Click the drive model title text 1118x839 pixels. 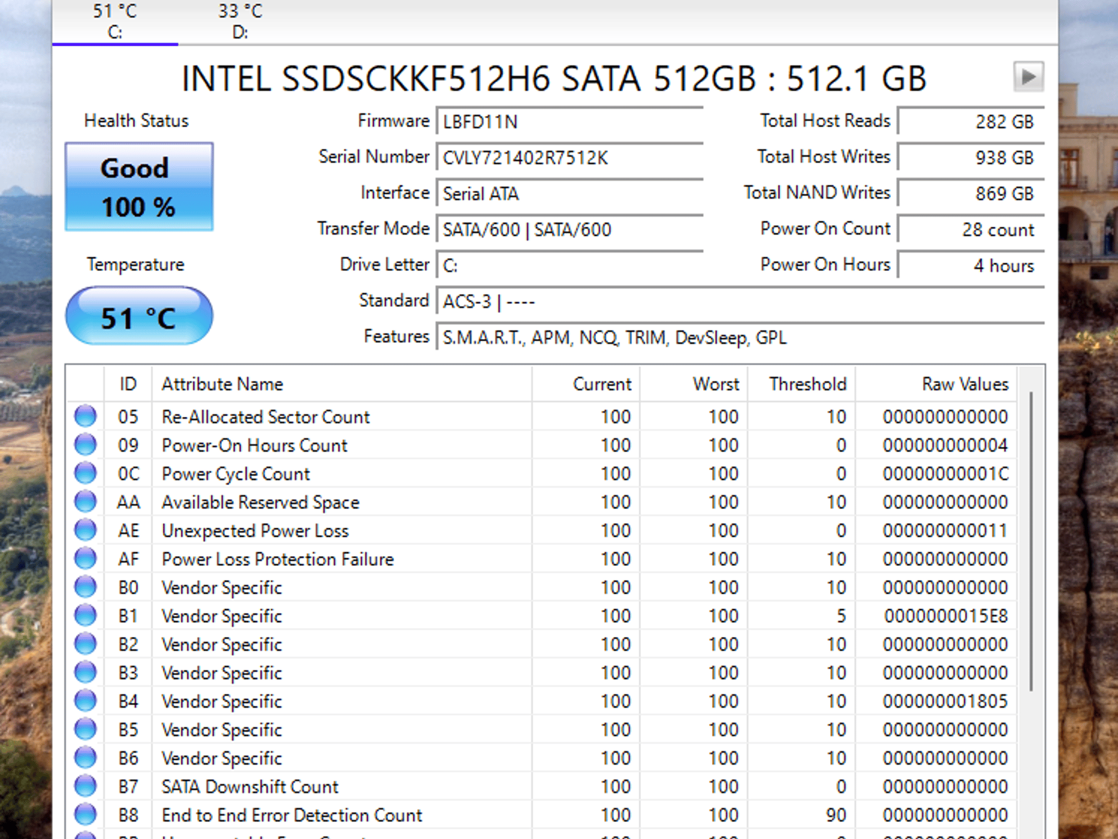(x=554, y=78)
